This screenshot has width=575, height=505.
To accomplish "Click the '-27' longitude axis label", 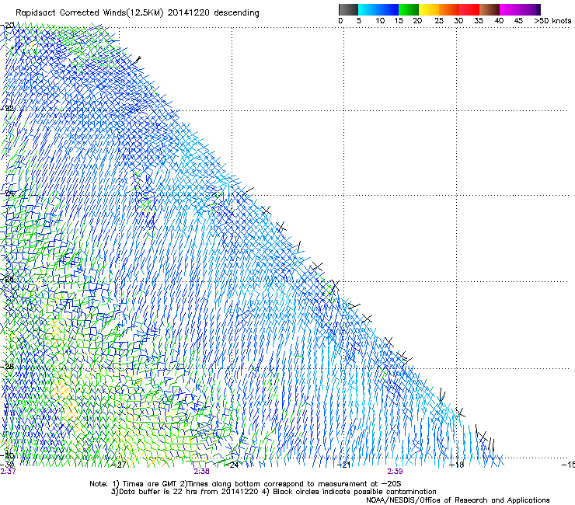I will 119,465.
